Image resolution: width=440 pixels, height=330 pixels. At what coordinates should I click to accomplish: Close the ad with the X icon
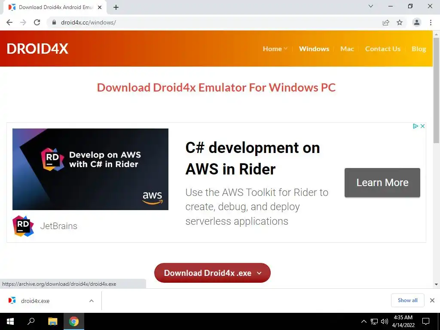[x=422, y=126]
